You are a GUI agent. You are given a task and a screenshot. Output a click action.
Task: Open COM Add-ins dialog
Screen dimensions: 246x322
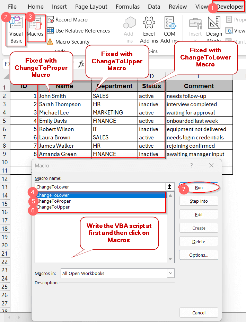(169, 30)
